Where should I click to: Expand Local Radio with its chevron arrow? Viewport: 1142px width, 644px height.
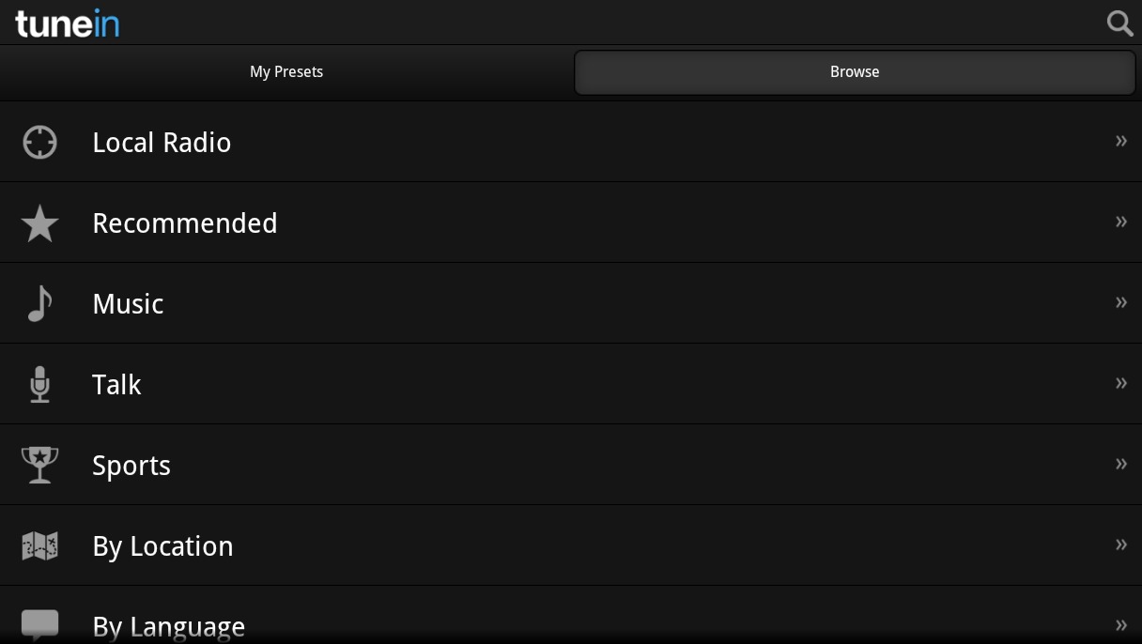(1120, 142)
